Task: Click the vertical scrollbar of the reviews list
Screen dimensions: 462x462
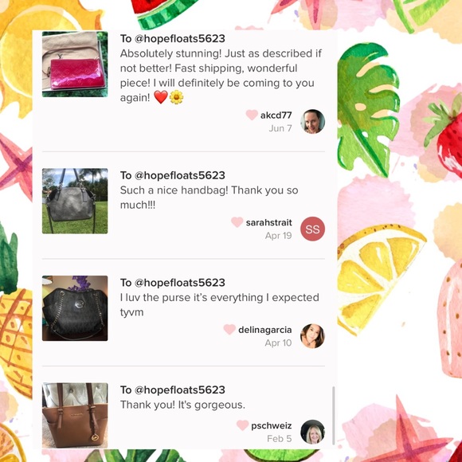Action: point(334,416)
